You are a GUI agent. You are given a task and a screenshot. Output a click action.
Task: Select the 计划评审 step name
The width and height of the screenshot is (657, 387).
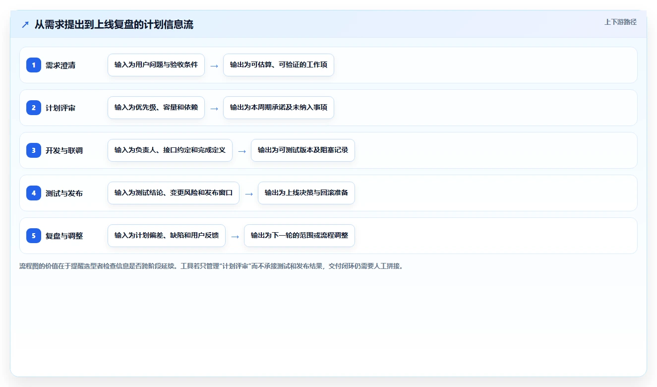pos(60,108)
